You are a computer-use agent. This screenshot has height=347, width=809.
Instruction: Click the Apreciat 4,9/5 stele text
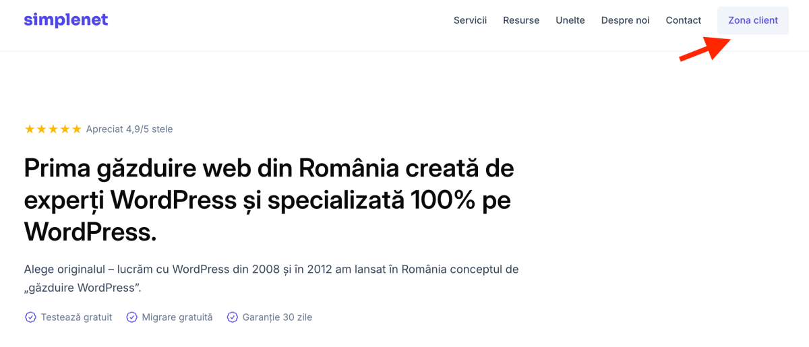pyautogui.click(x=129, y=129)
